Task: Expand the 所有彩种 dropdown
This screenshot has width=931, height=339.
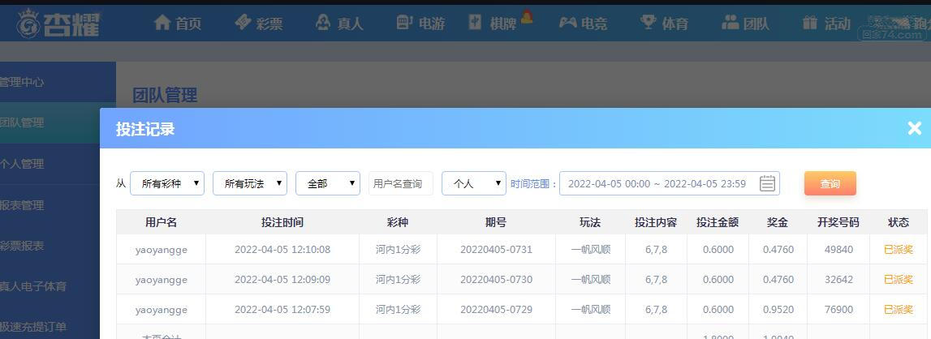Action: click(x=167, y=183)
